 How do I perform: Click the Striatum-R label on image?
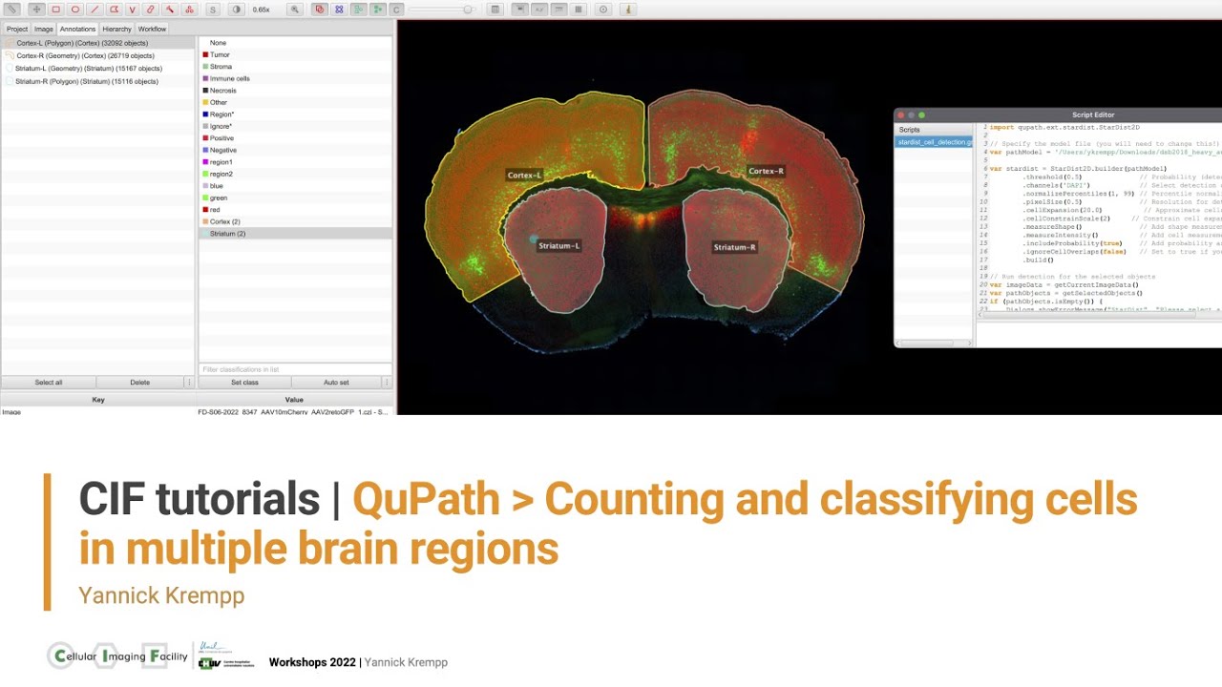(x=735, y=247)
